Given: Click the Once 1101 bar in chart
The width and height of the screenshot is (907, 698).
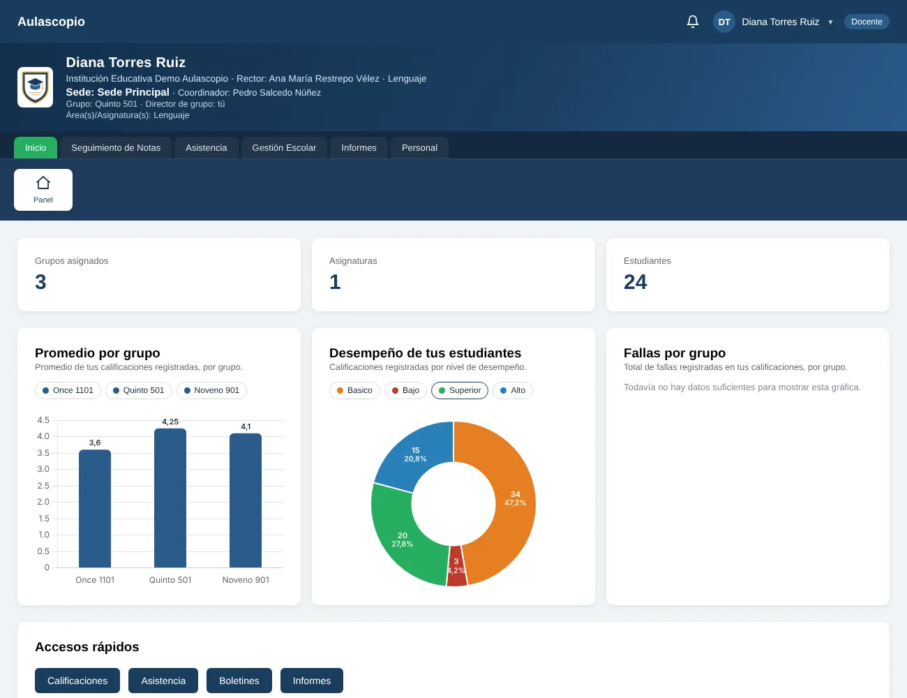Looking at the screenshot, I should tap(95, 509).
